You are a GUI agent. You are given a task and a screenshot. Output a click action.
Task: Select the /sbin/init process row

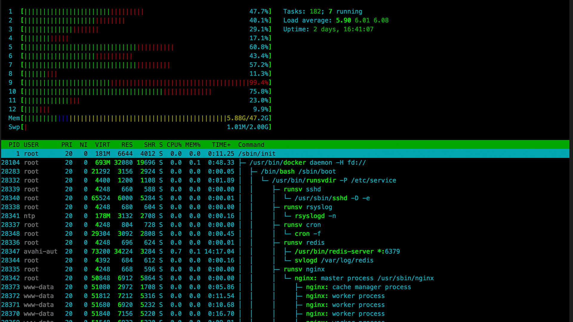coord(257,154)
